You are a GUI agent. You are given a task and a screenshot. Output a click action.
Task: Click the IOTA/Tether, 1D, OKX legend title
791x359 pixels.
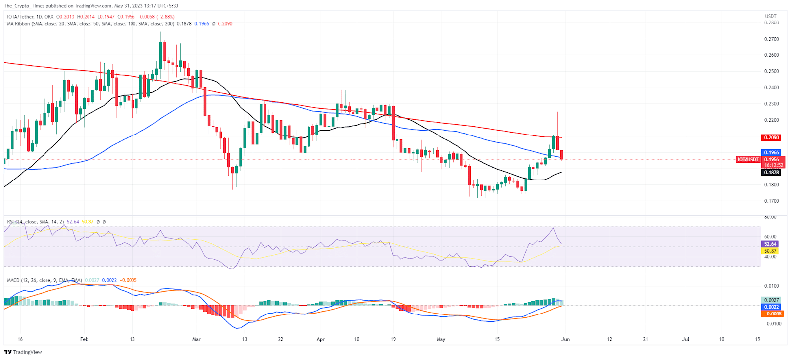[30, 17]
